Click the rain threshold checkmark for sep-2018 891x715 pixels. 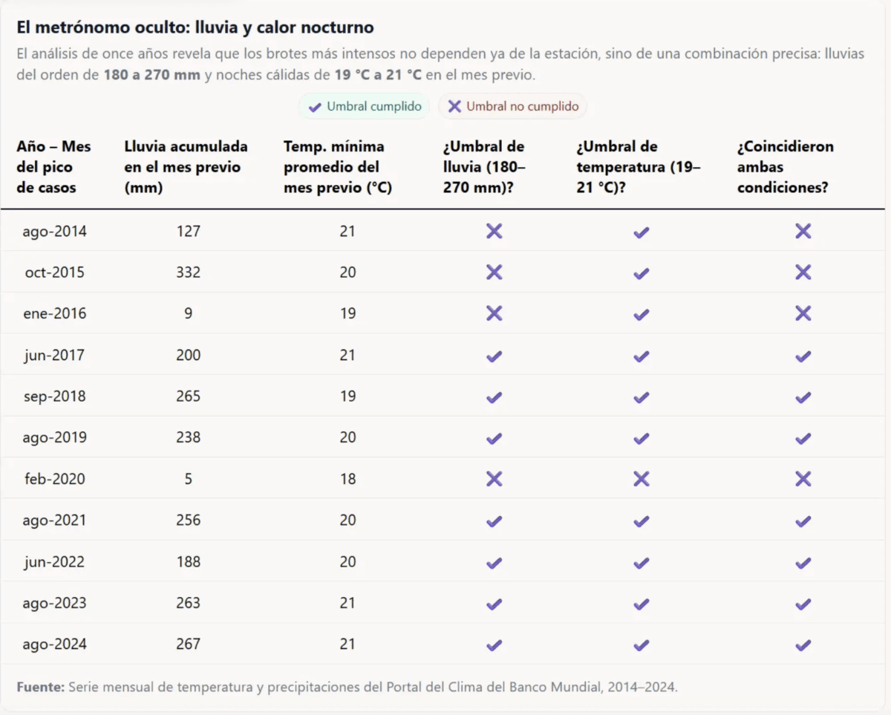click(494, 397)
